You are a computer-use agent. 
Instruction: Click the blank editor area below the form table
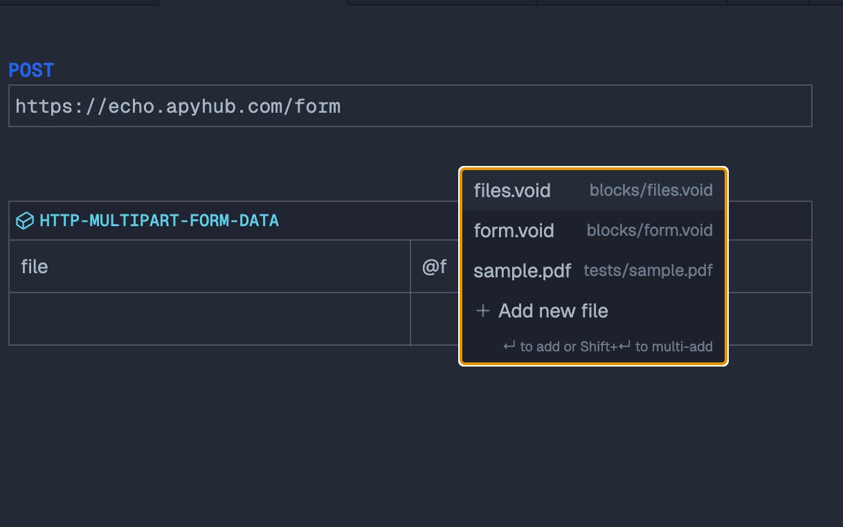415,436
